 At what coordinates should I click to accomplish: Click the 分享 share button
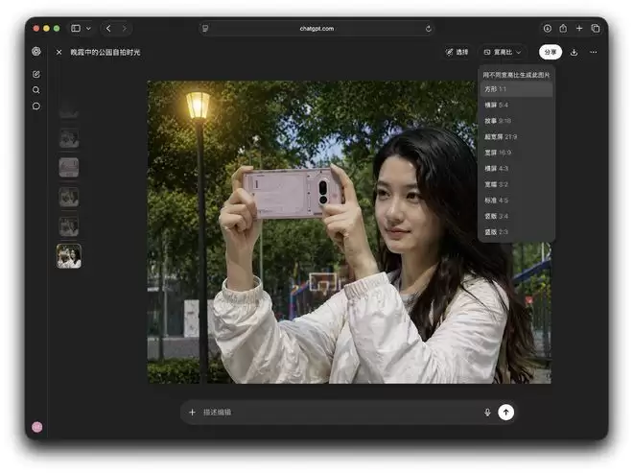point(550,52)
